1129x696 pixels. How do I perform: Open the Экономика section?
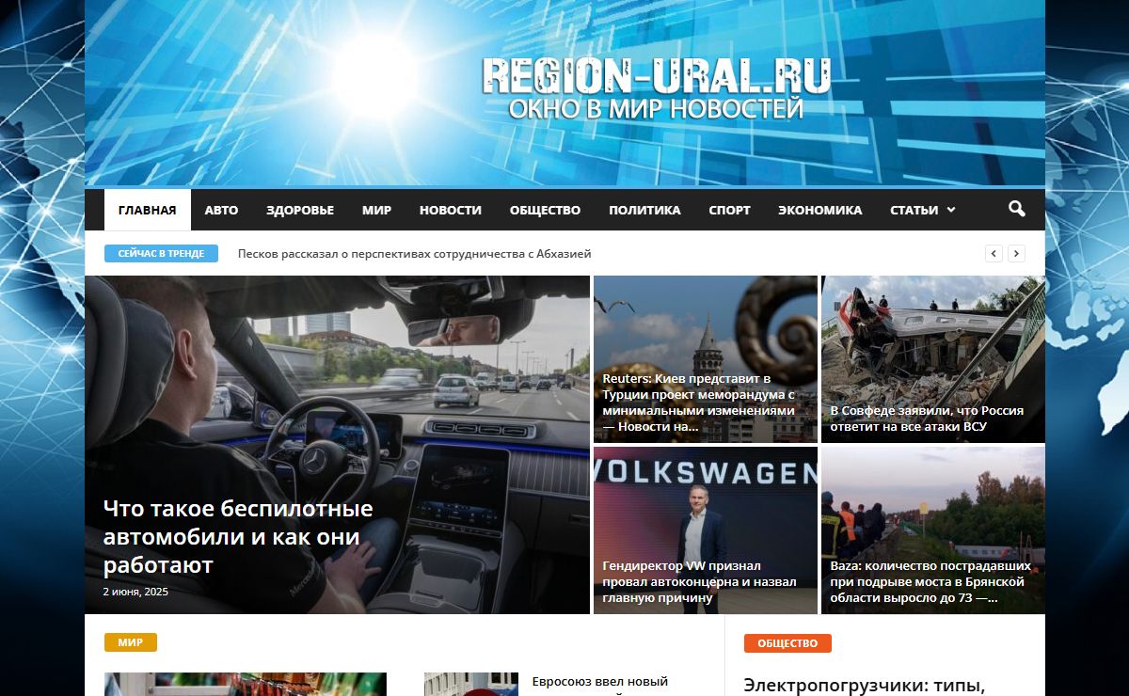pyautogui.click(x=819, y=210)
